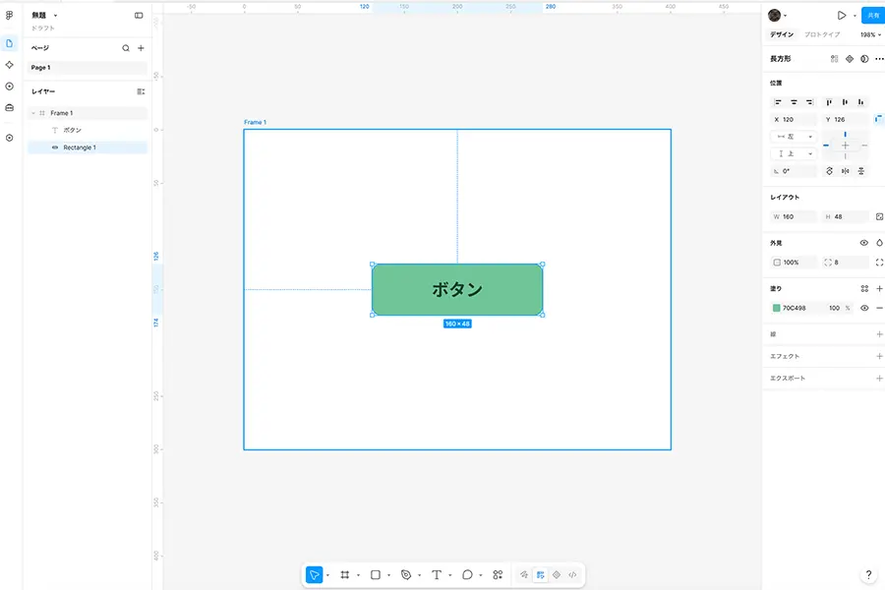Toggle constrain proportions beside H 48

pyautogui.click(x=879, y=216)
